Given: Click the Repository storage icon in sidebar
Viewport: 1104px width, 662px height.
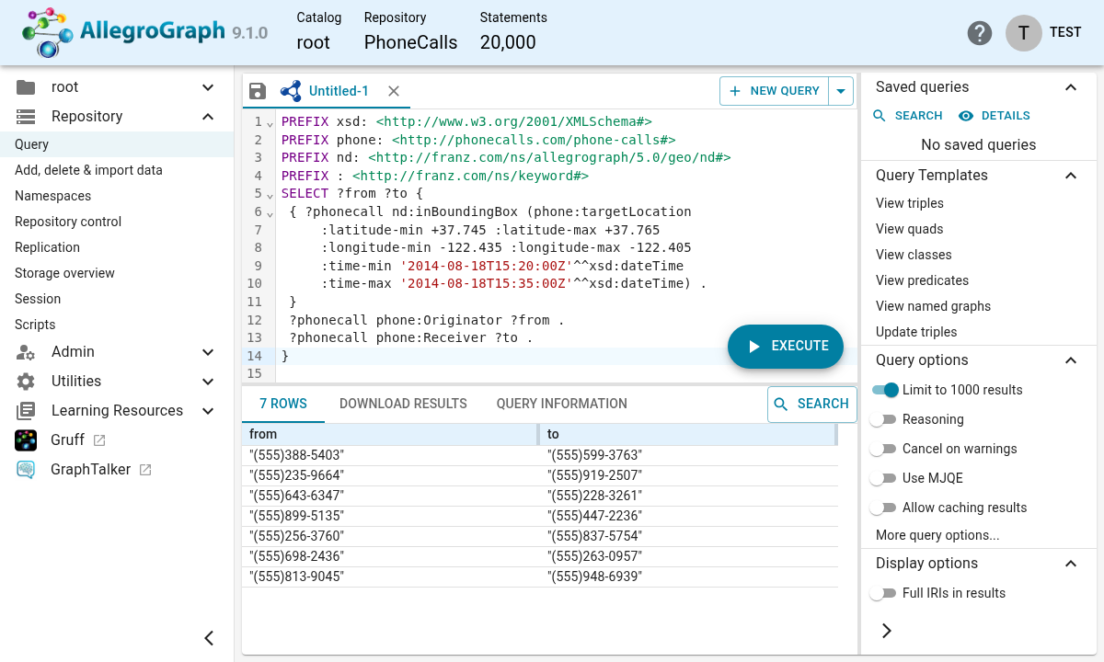Looking at the screenshot, I should coord(26,117).
